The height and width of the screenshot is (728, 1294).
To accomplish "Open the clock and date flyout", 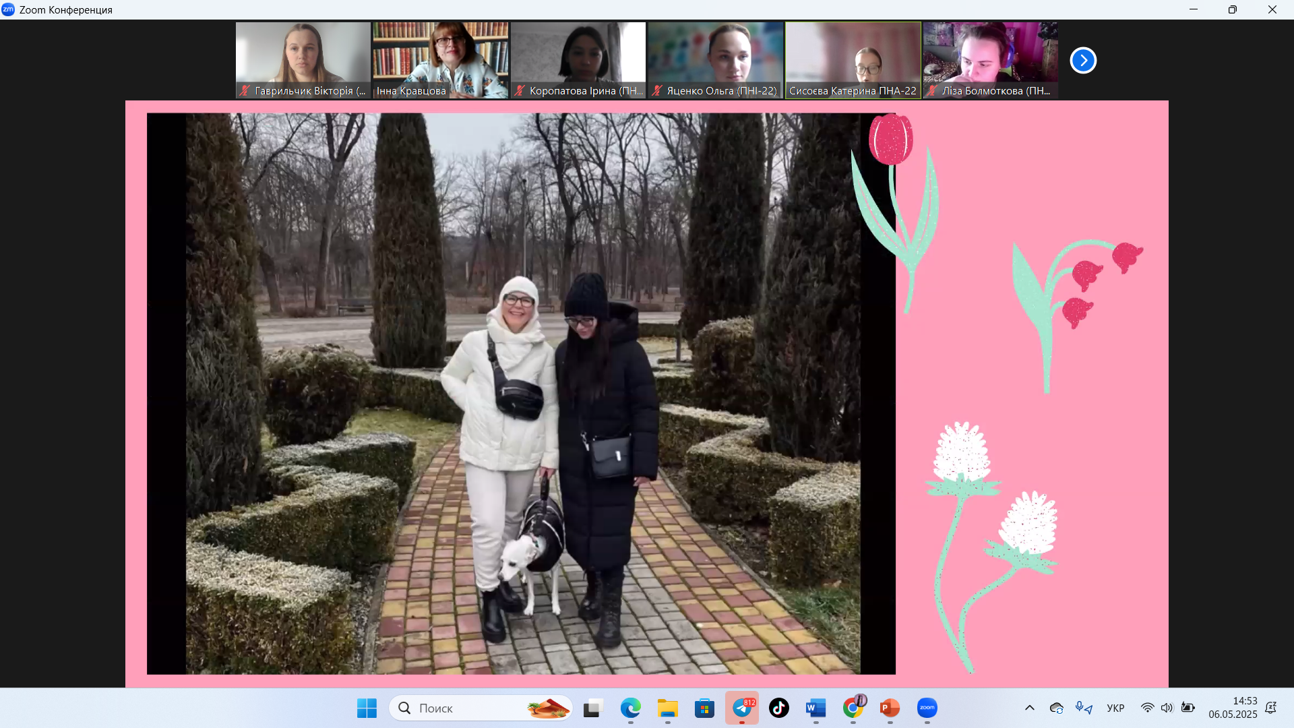I will 1232,708.
